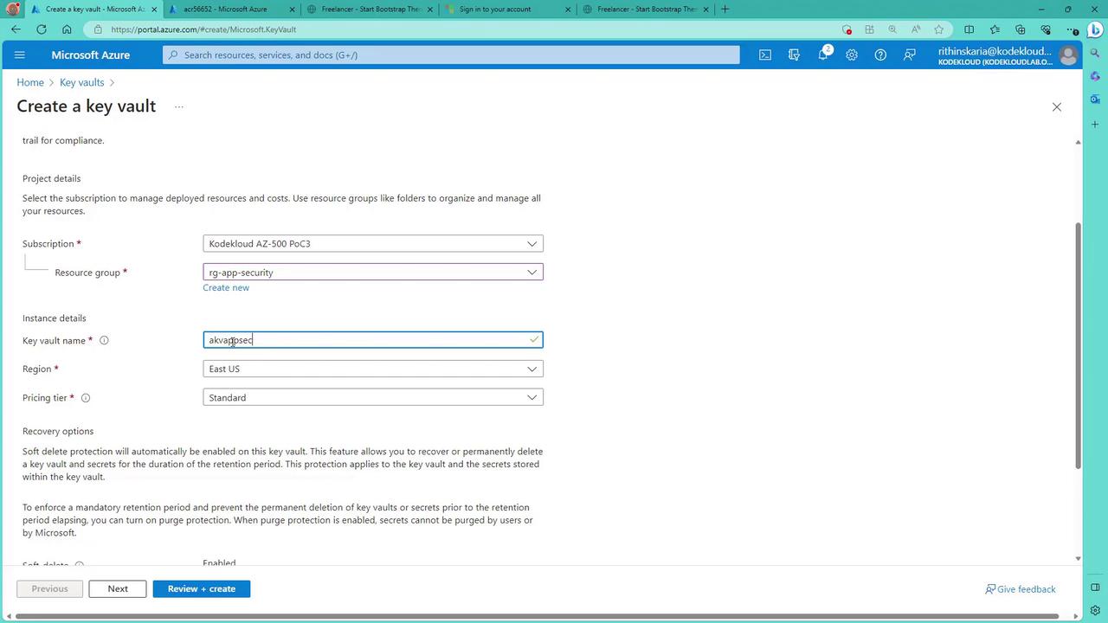Close the Create a key vault blade

tap(1056, 107)
